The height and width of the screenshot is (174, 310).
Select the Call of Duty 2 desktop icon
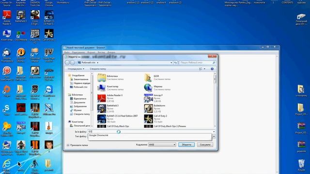pyautogui.click(x=49, y=35)
